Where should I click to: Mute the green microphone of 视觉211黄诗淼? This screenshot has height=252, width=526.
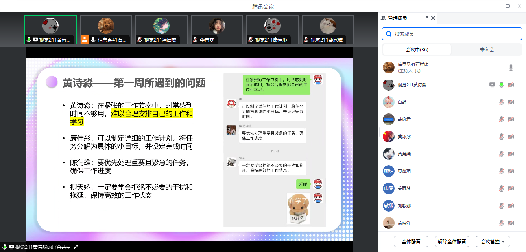pyautogui.click(x=502, y=85)
